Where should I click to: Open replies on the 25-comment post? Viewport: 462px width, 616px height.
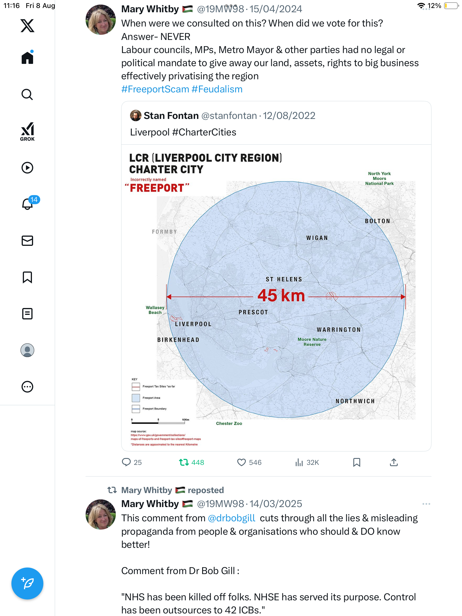[126, 462]
